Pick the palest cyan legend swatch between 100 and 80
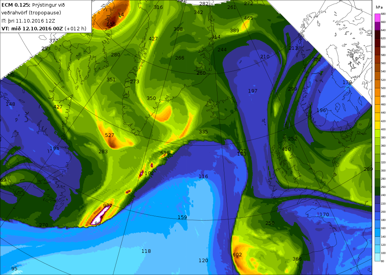The width and height of the screenshot is (389, 275). [x=377, y=257]
